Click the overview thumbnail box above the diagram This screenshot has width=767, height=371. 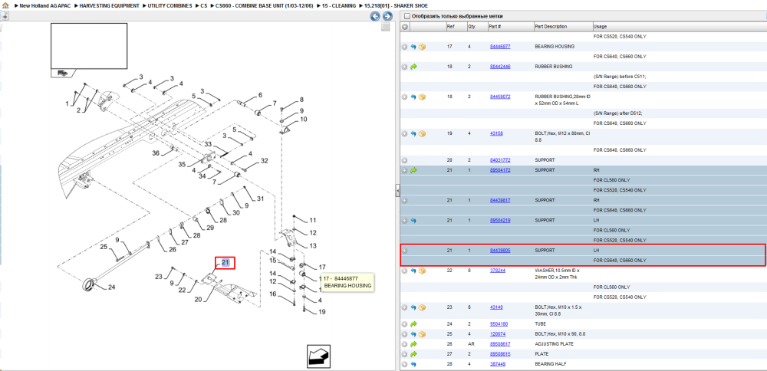point(89,46)
